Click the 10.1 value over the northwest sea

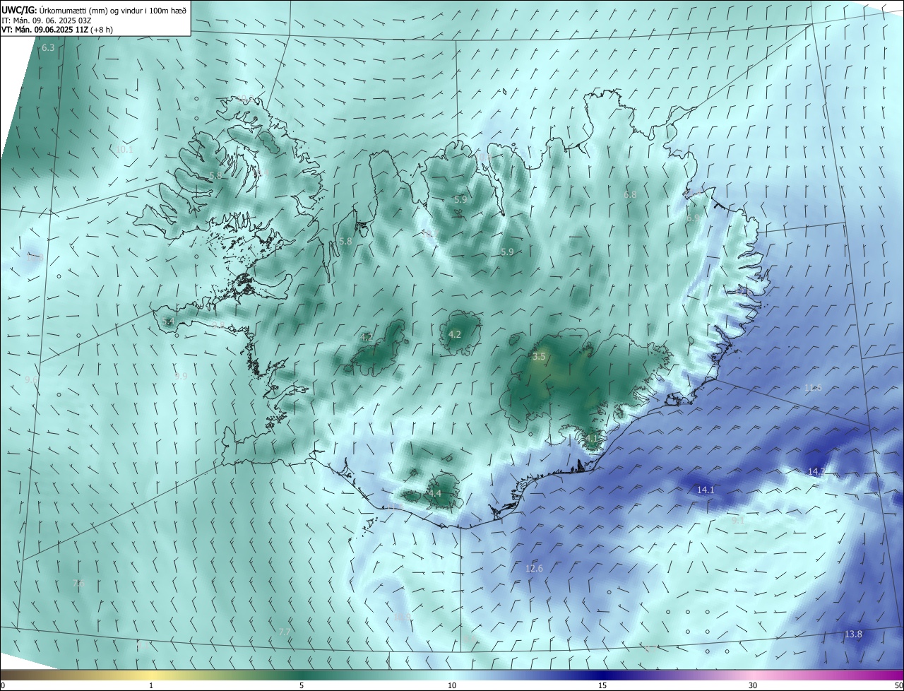point(124,150)
